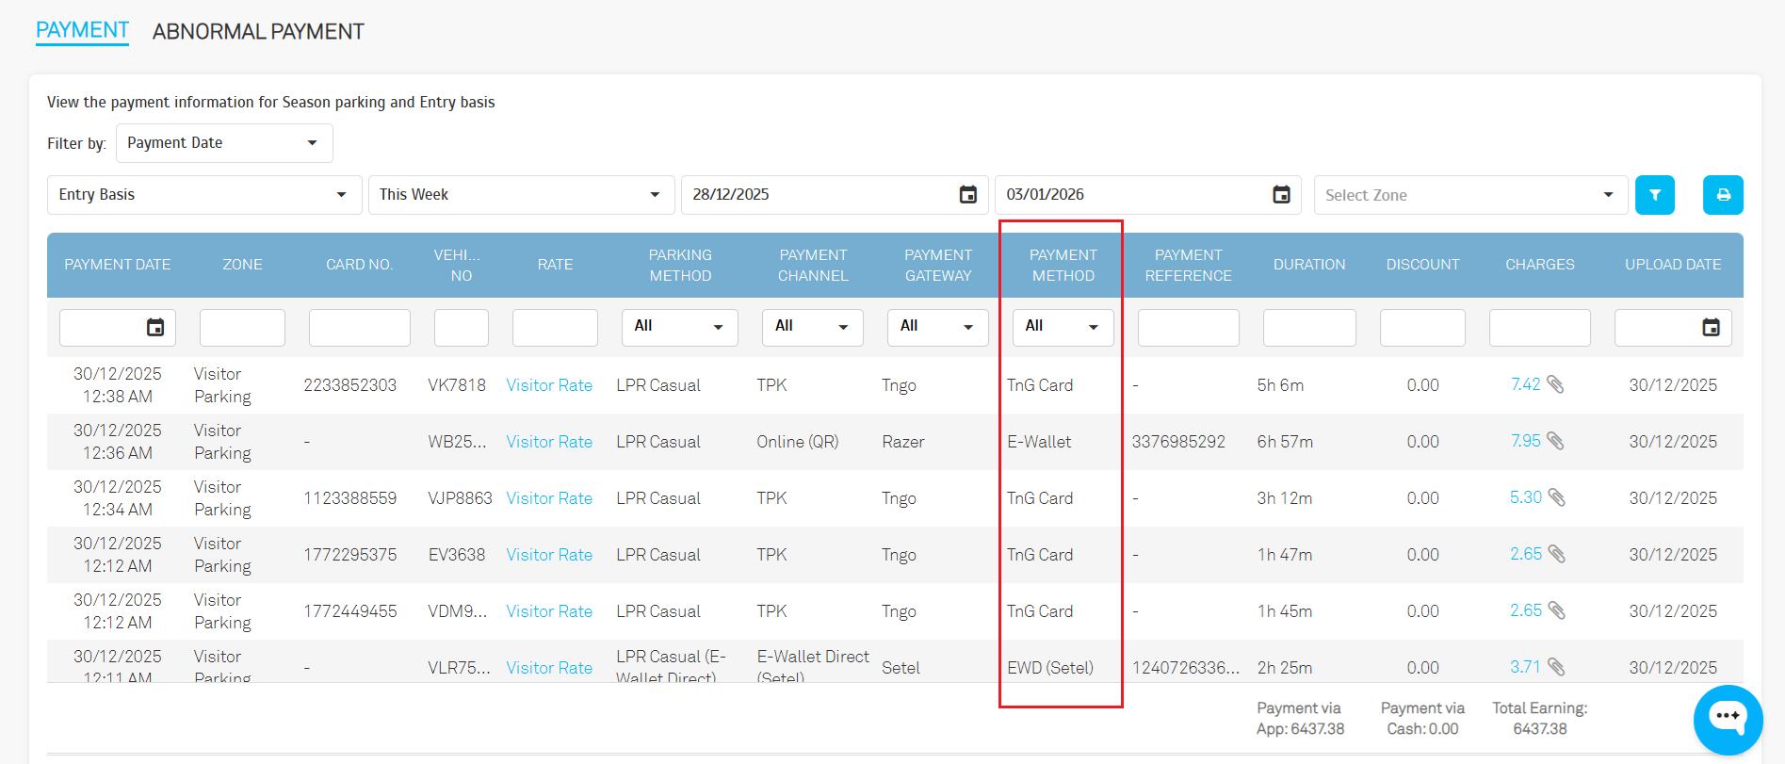The width and height of the screenshot is (1785, 764).
Task: Select the Payment tab
Action: coord(82,30)
